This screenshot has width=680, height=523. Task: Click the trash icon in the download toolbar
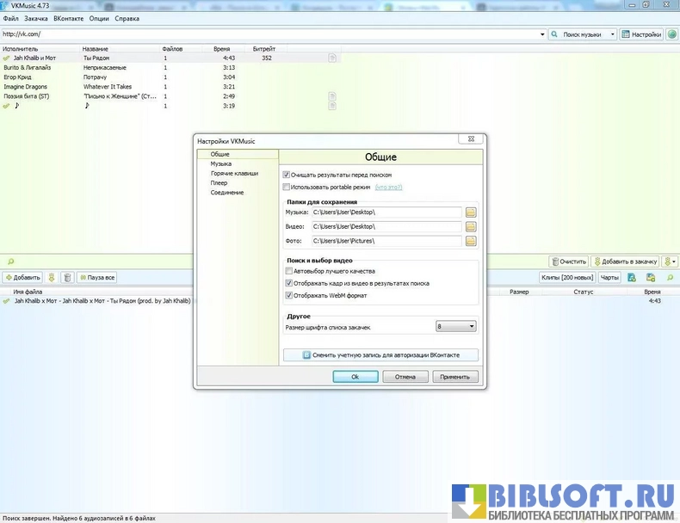66,278
